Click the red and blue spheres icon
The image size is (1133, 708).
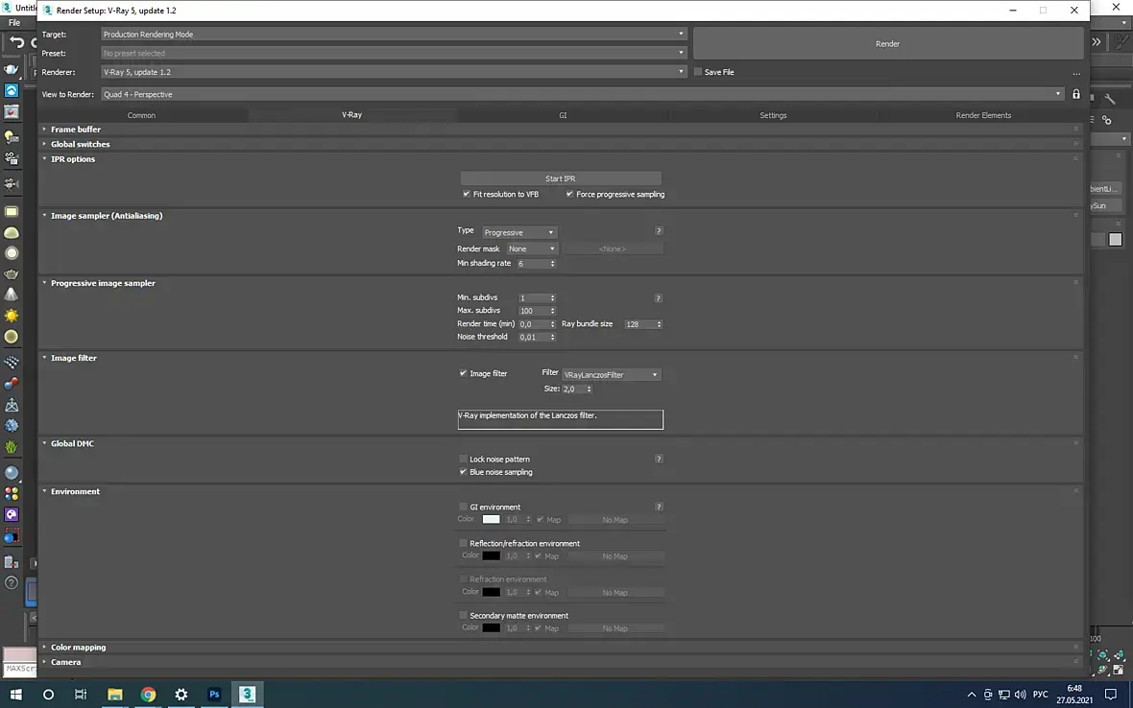click(x=12, y=383)
